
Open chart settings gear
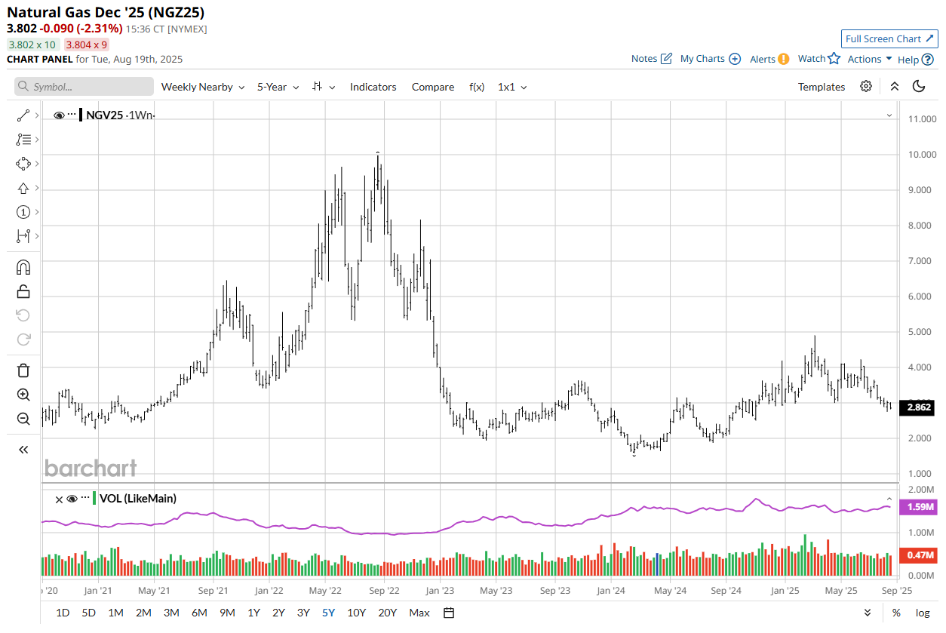pos(866,86)
